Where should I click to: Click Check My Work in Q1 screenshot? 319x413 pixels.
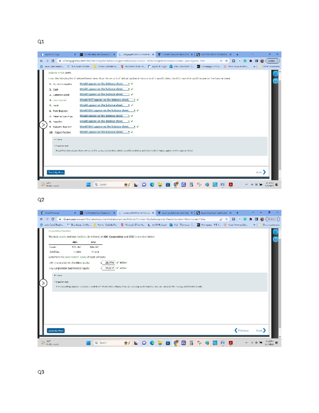point(56,172)
